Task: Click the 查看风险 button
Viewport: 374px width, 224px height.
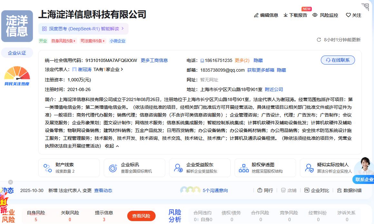Action: coord(142,216)
